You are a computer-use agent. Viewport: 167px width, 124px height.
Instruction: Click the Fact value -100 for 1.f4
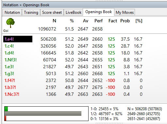click(110, 80)
